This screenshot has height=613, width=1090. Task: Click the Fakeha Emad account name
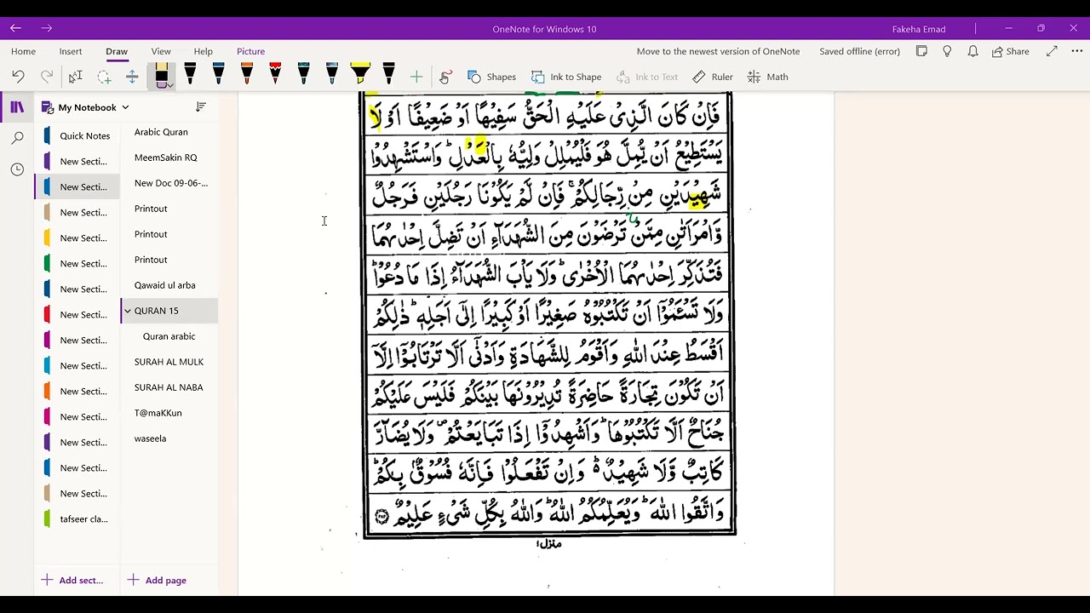point(919,29)
